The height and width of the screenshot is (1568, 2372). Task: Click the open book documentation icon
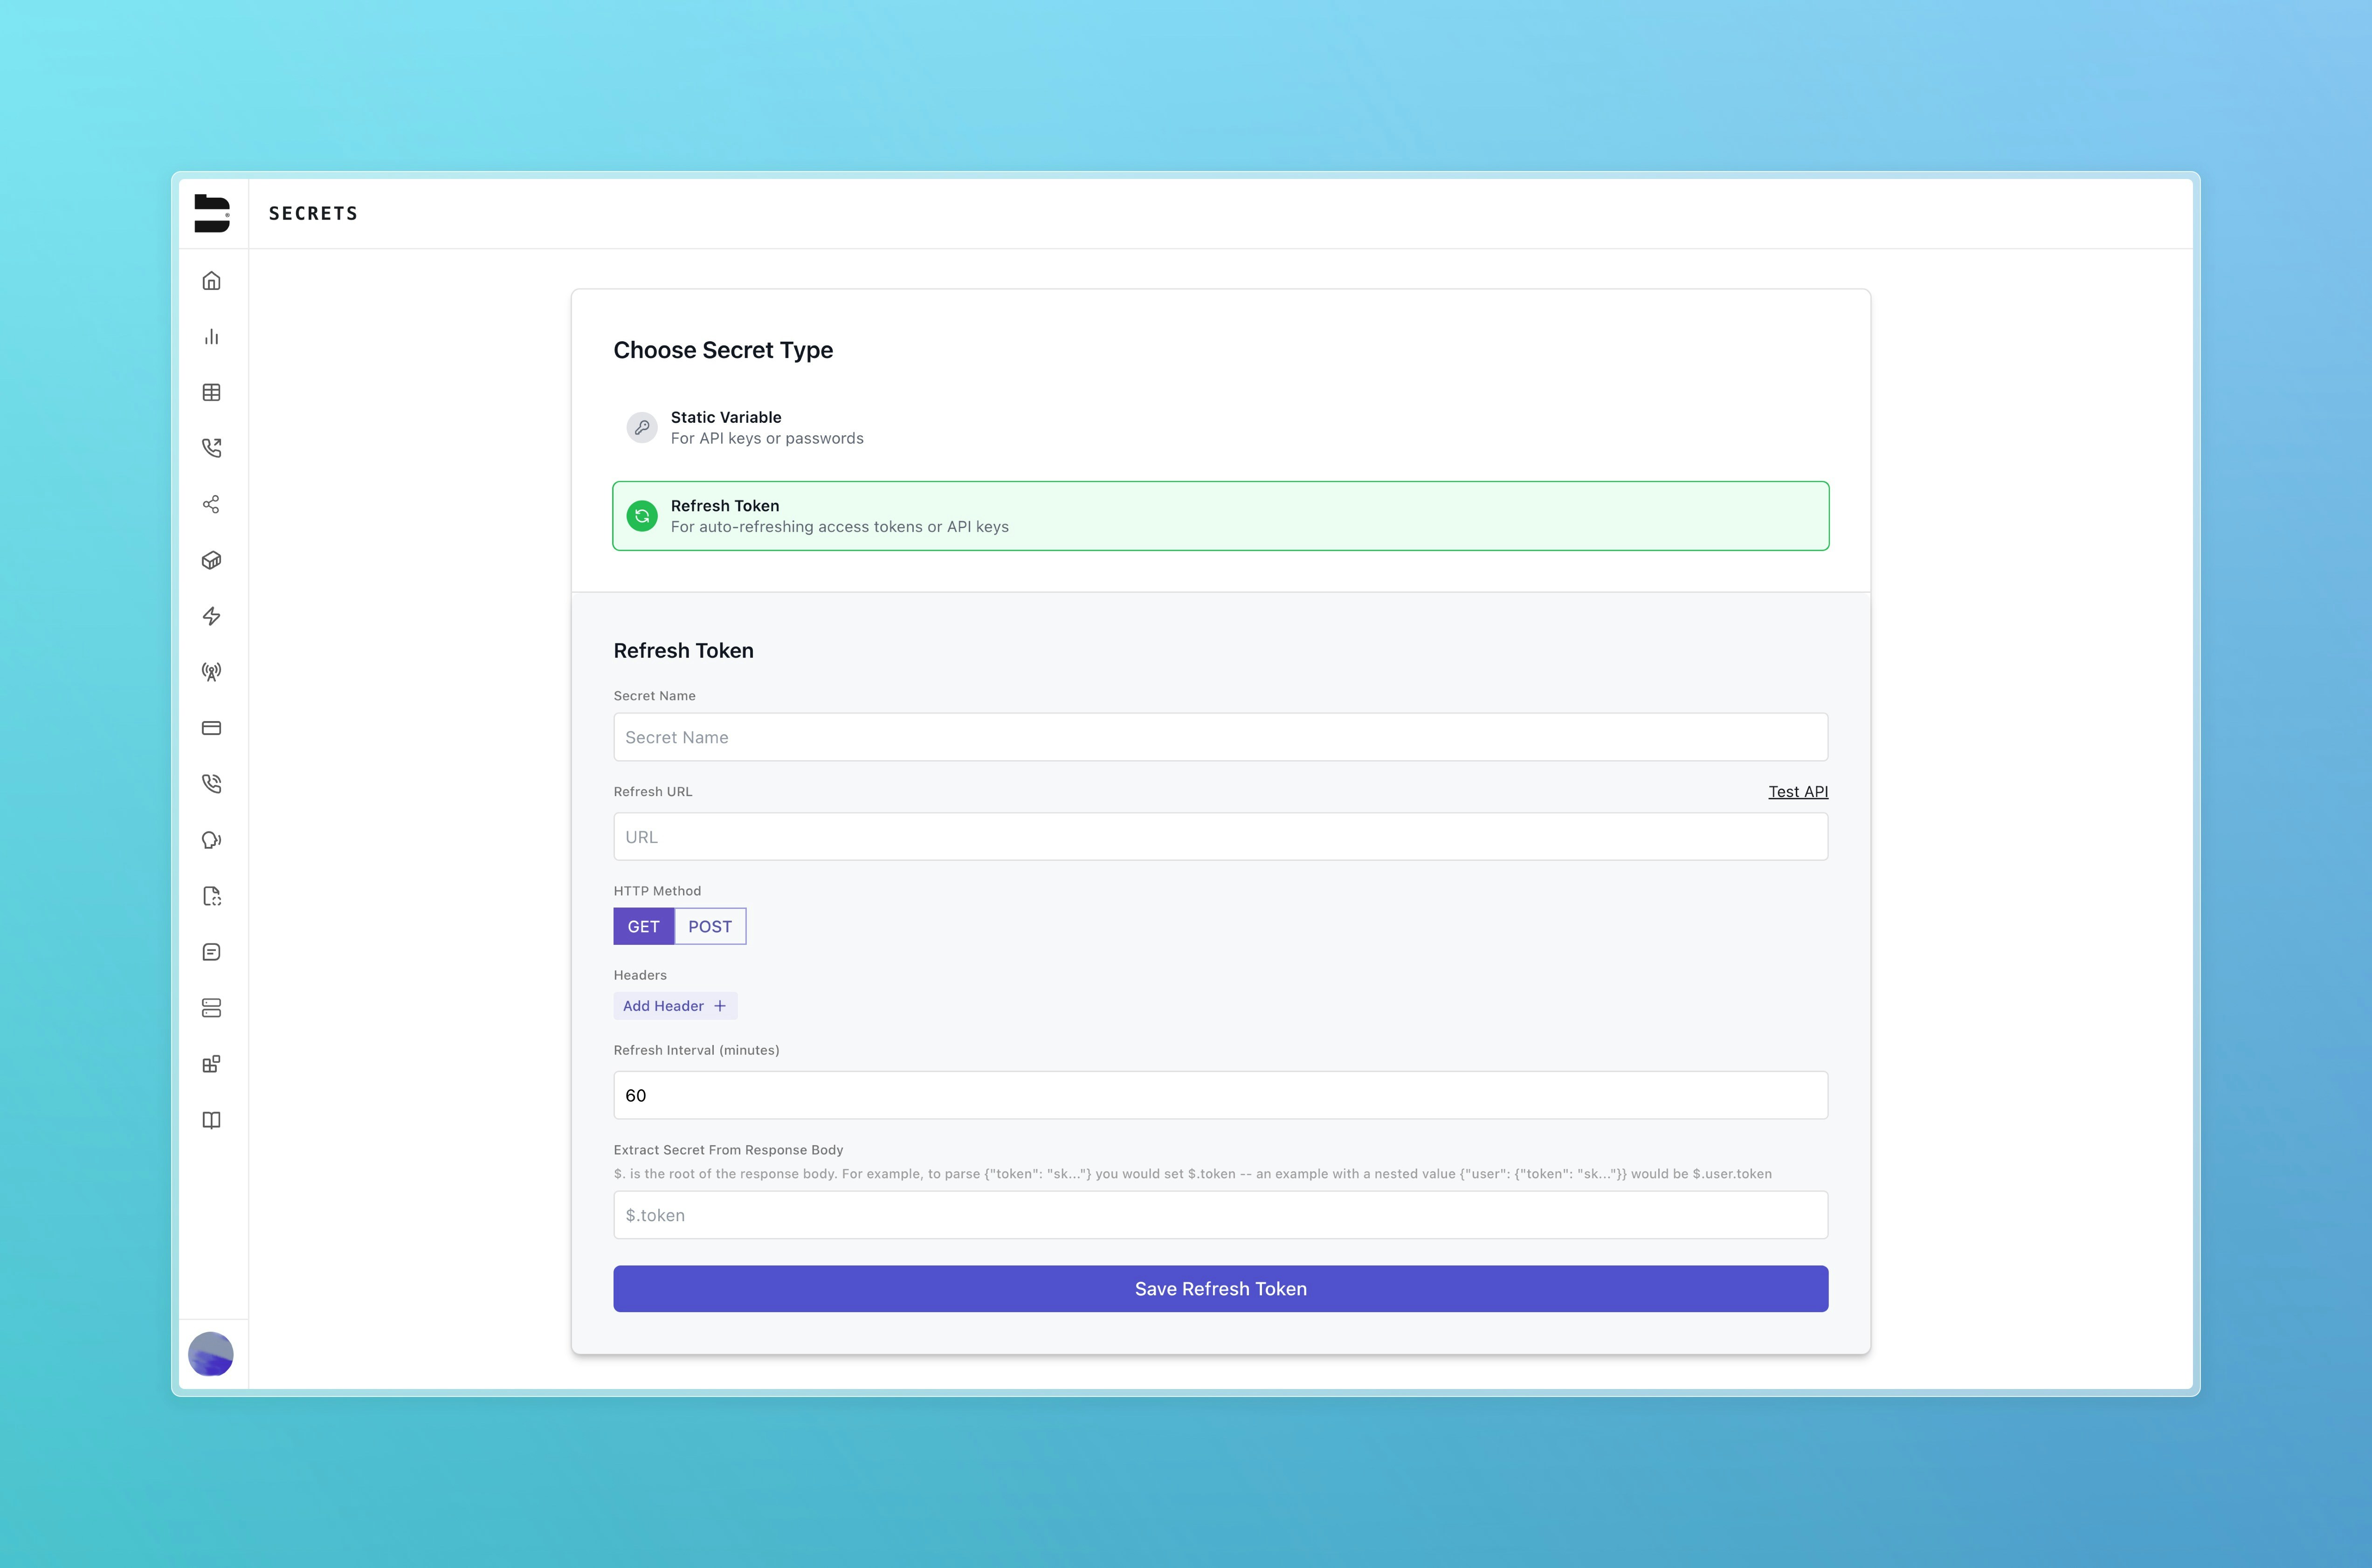coord(211,1120)
